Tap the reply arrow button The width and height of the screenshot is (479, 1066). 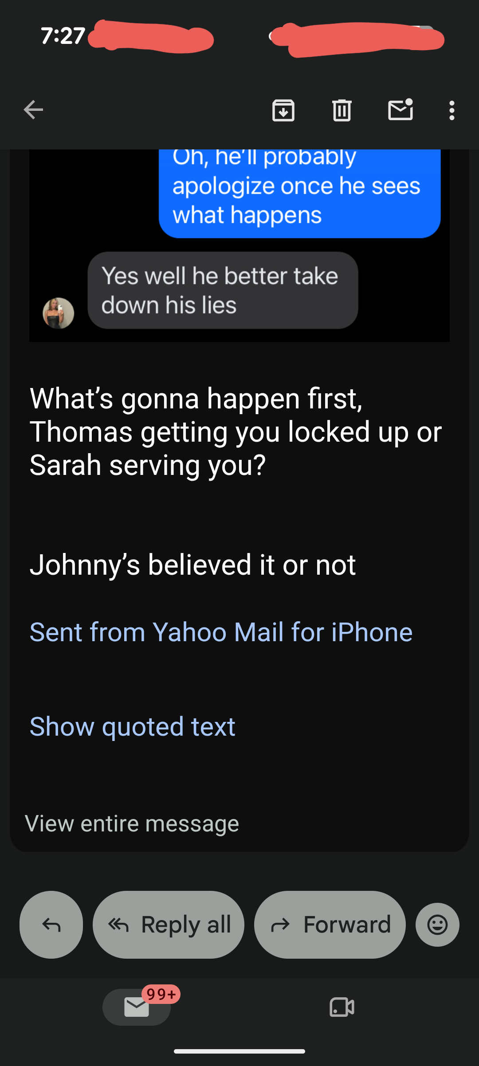click(51, 925)
